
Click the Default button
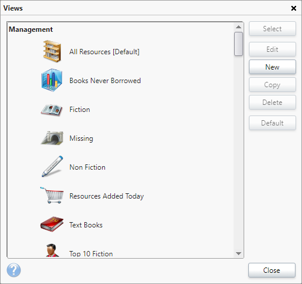pyautogui.click(x=273, y=123)
